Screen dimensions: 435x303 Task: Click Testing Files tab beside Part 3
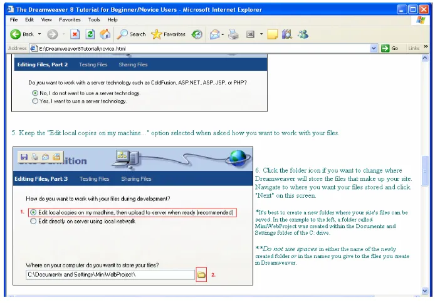pos(94,179)
